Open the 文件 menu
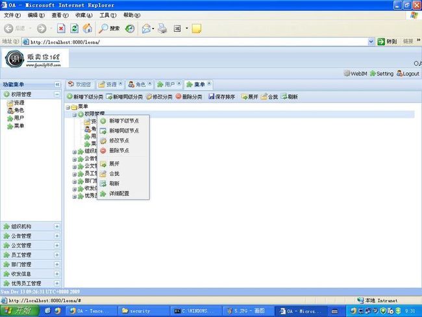Screen dimensions: 422x317 [x=12, y=16]
